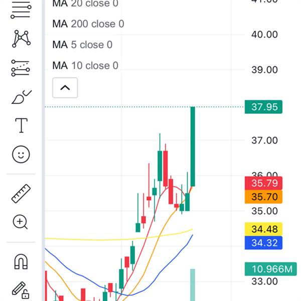Click the yellow 34.48 MA price label
This screenshot has width=301, height=301.
point(263,229)
